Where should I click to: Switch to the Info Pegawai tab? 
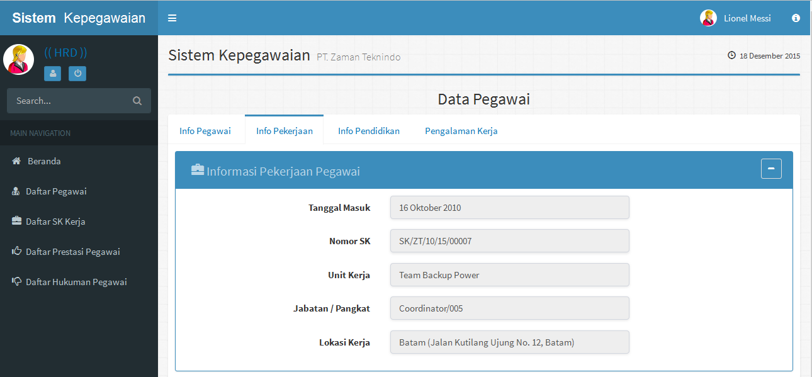(205, 130)
